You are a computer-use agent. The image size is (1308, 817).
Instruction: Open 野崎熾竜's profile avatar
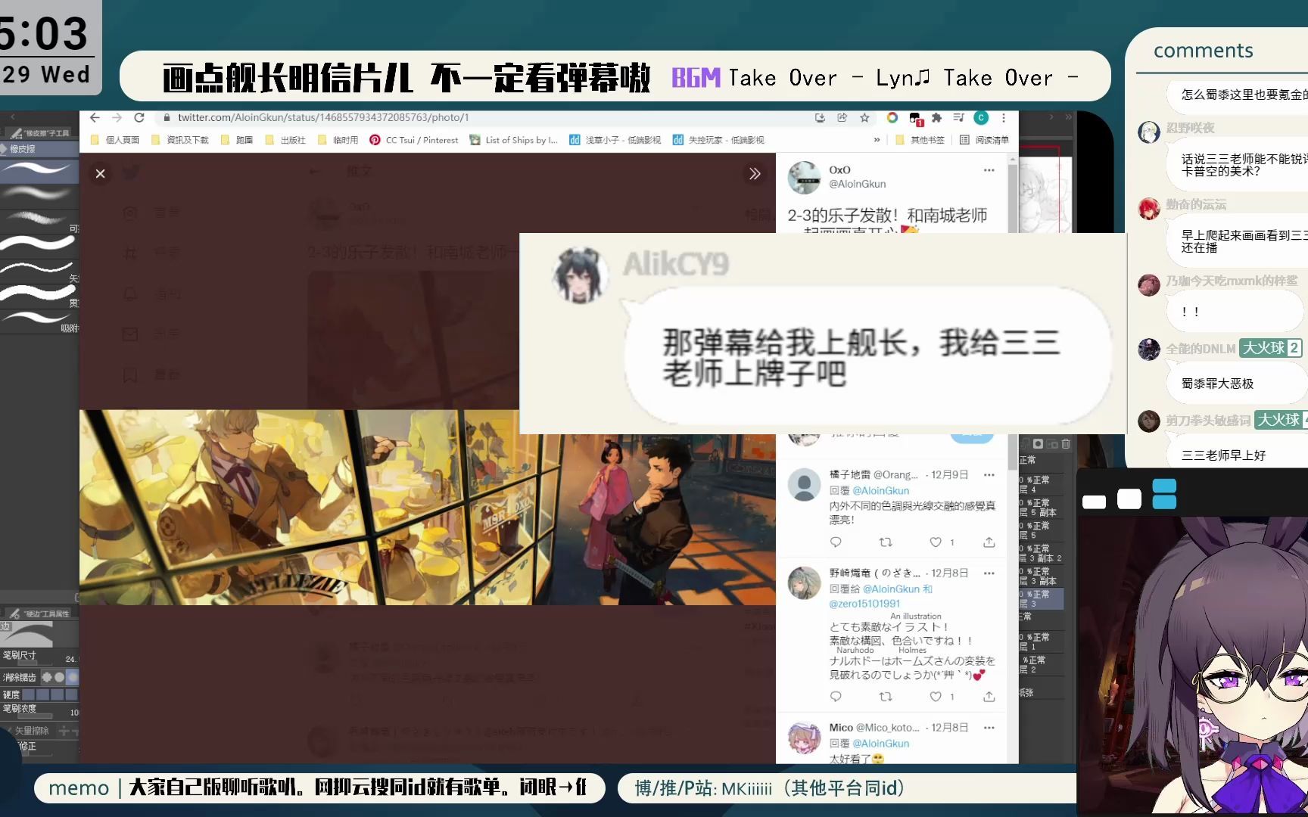tap(804, 582)
